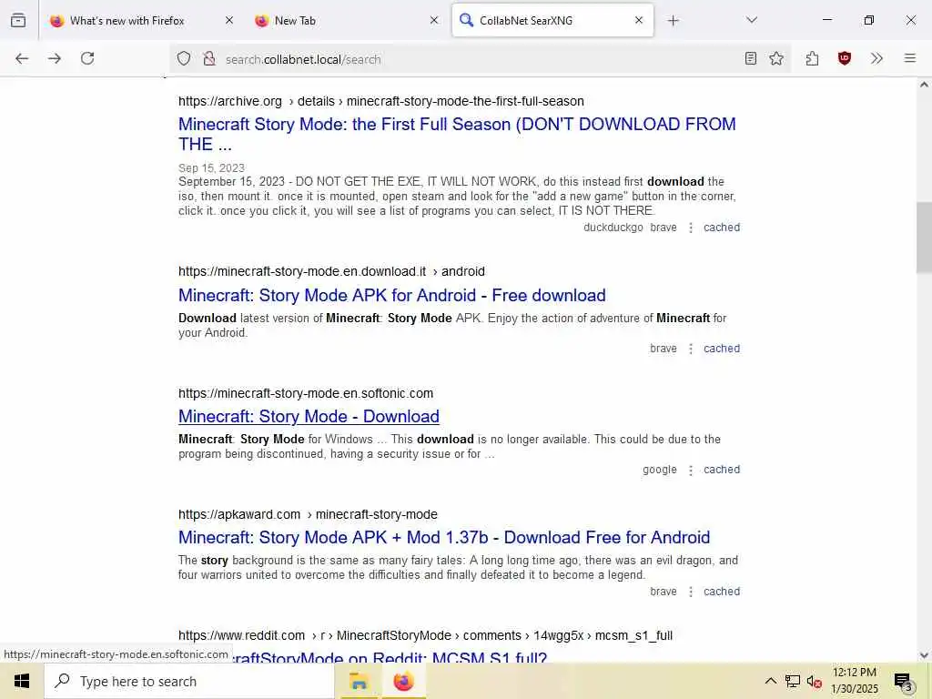This screenshot has height=699, width=932.
Task: Open Minecraft Story Mode APK for Android link
Action: point(392,296)
